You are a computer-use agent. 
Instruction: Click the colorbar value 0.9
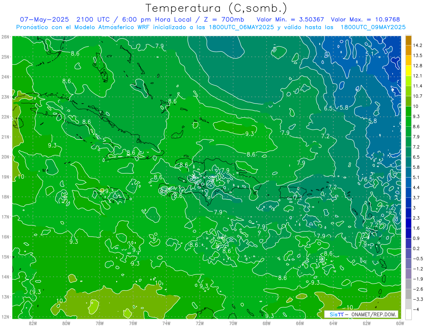416,238
